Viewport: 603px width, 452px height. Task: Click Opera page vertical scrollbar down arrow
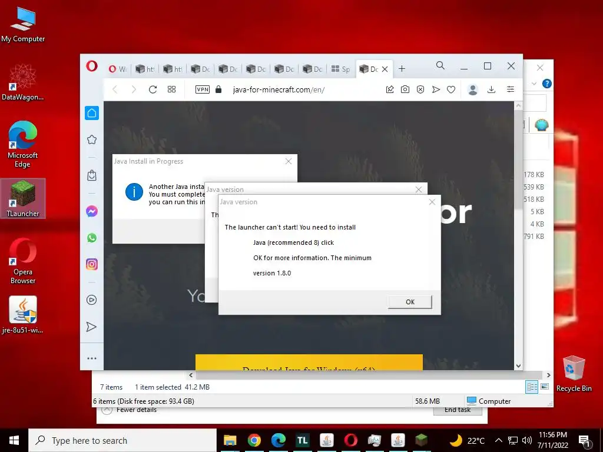[x=518, y=366]
